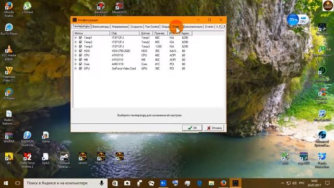334x188 pixels.
Task: Expand the Core row
Action: click(x=75, y=64)
